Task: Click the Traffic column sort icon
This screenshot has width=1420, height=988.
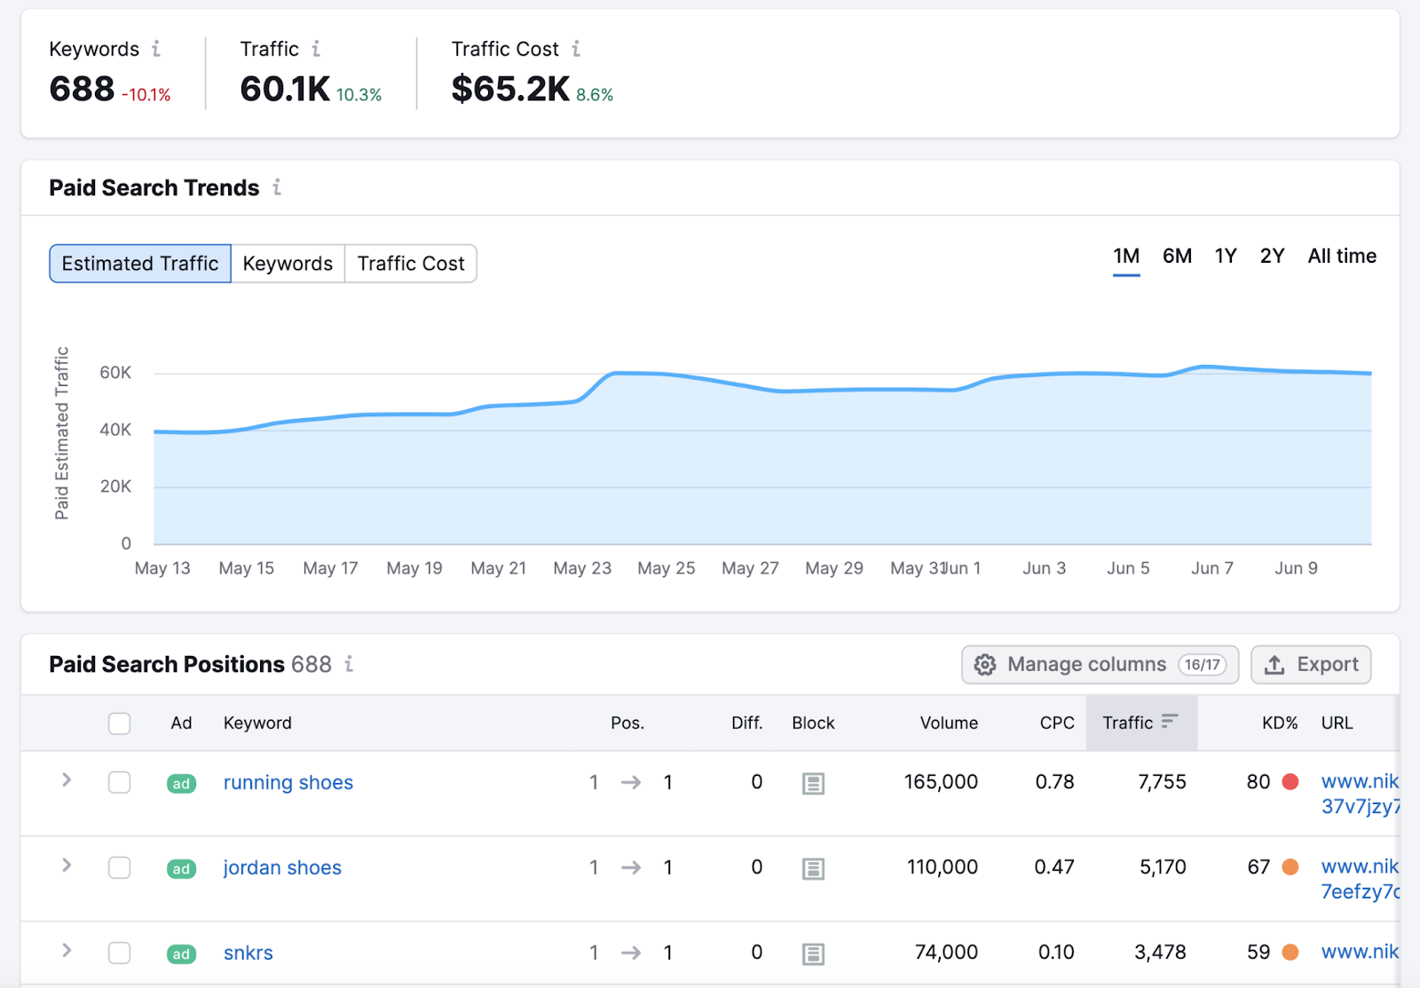Action: click(1171, 723)
